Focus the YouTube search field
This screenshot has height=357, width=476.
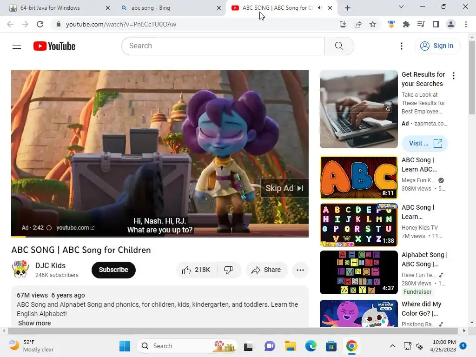223,46
